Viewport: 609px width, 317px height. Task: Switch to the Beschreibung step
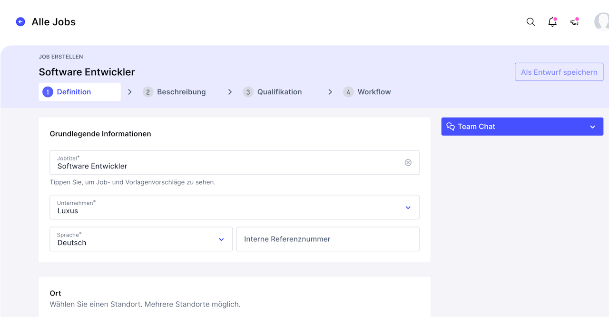(x=181, y=92)
